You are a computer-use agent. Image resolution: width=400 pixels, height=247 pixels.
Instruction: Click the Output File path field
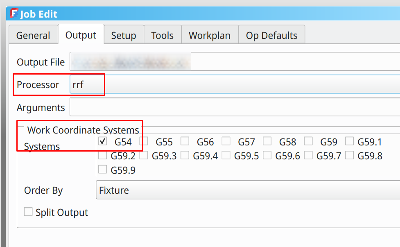234,62
